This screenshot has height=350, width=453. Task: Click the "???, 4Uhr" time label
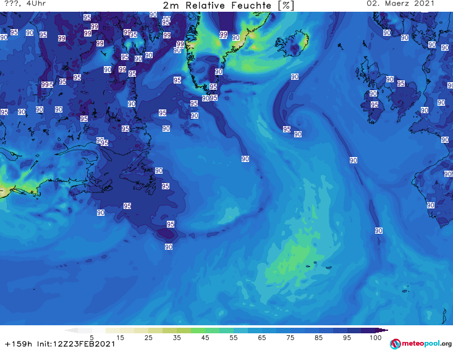point(25,4)
